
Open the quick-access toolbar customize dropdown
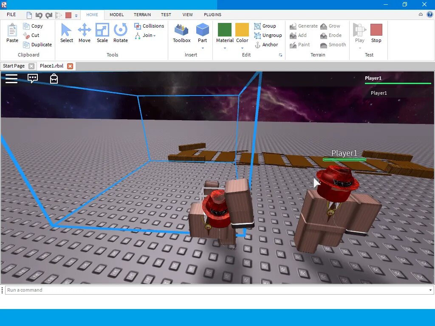point(76,16)
